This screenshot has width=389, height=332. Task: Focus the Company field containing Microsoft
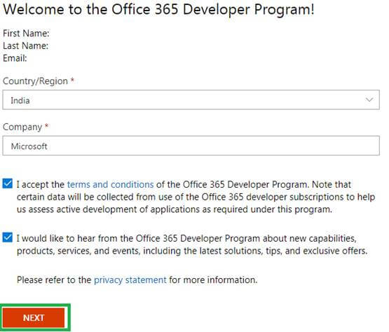click(x=191, y=146)
